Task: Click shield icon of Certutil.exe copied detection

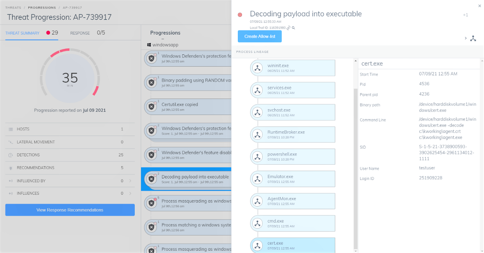Action: pyautogui.click(x=151, y=107)
